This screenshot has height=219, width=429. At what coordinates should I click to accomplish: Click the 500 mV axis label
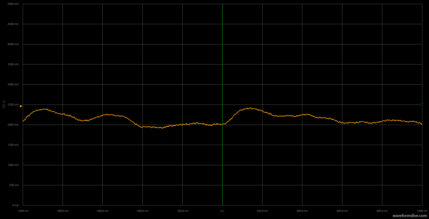14,185
